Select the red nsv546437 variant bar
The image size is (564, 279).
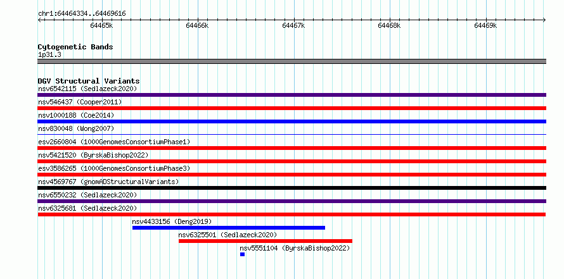[292, 108]
